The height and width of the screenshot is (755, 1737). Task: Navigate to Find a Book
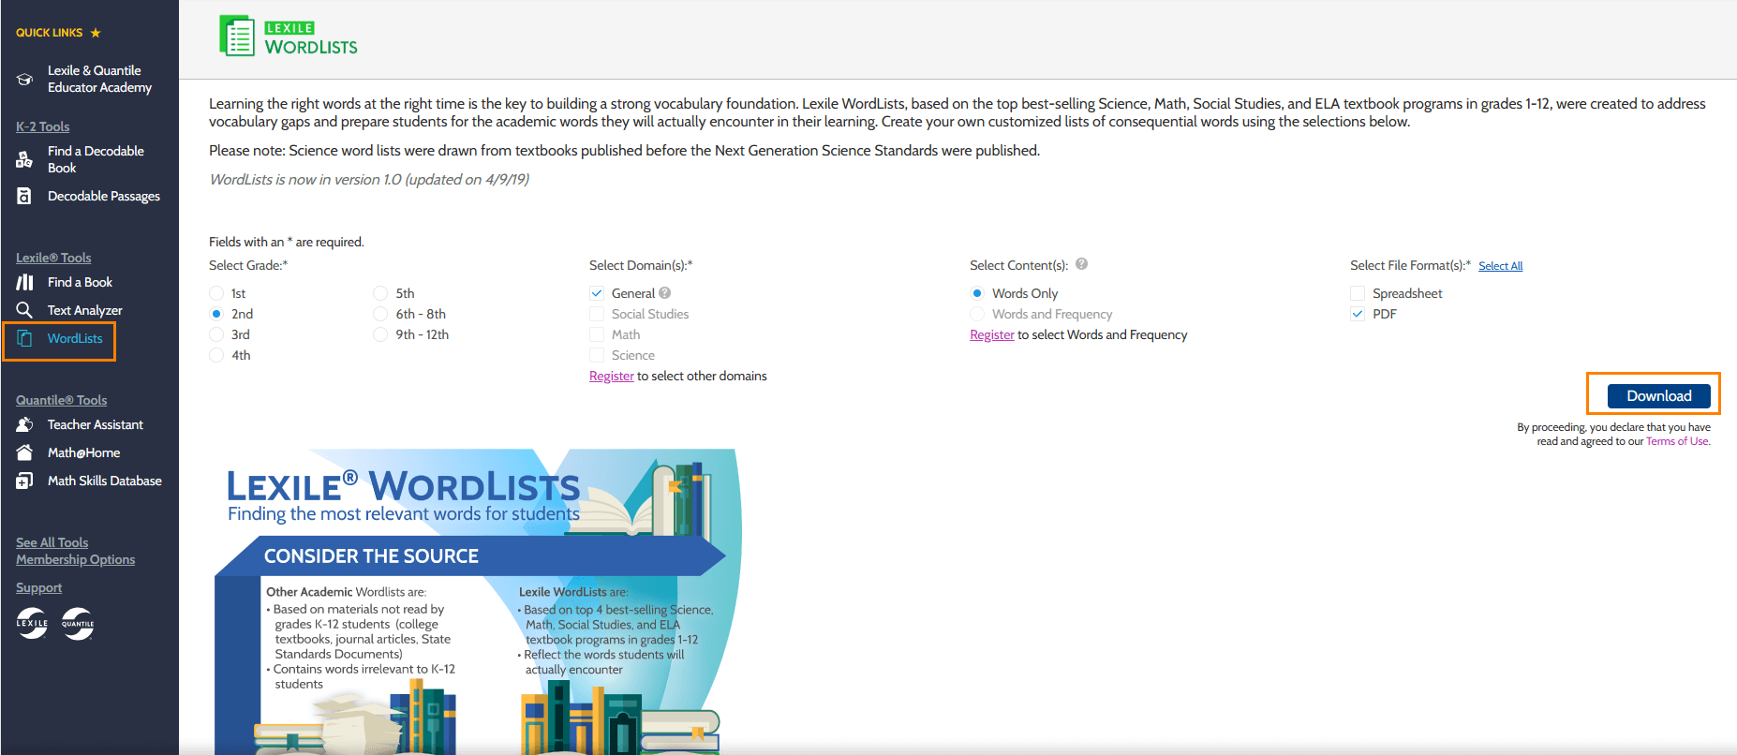pyautogui.click(x=80, y=282)
